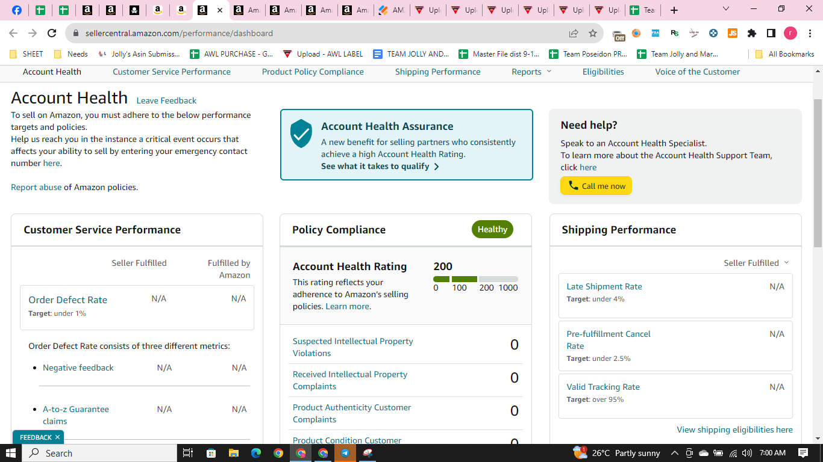Open the Order Defect Rate link
Screen dimensions: 823x462
click(67, 300)
